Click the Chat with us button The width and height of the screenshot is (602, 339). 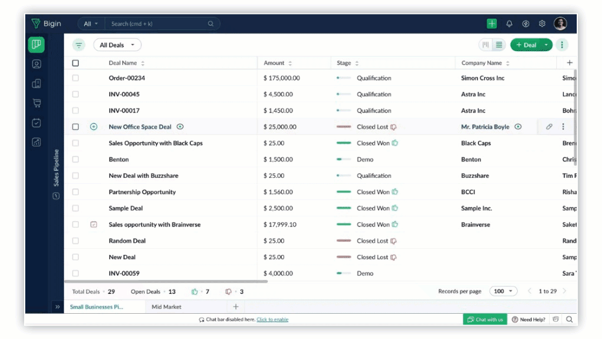coord(485,319)
